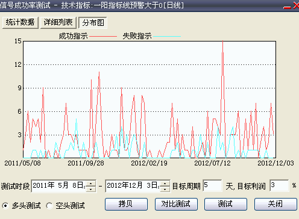Click the 测试时段 label
Screen dimensions: 299x219
(15, 187)
